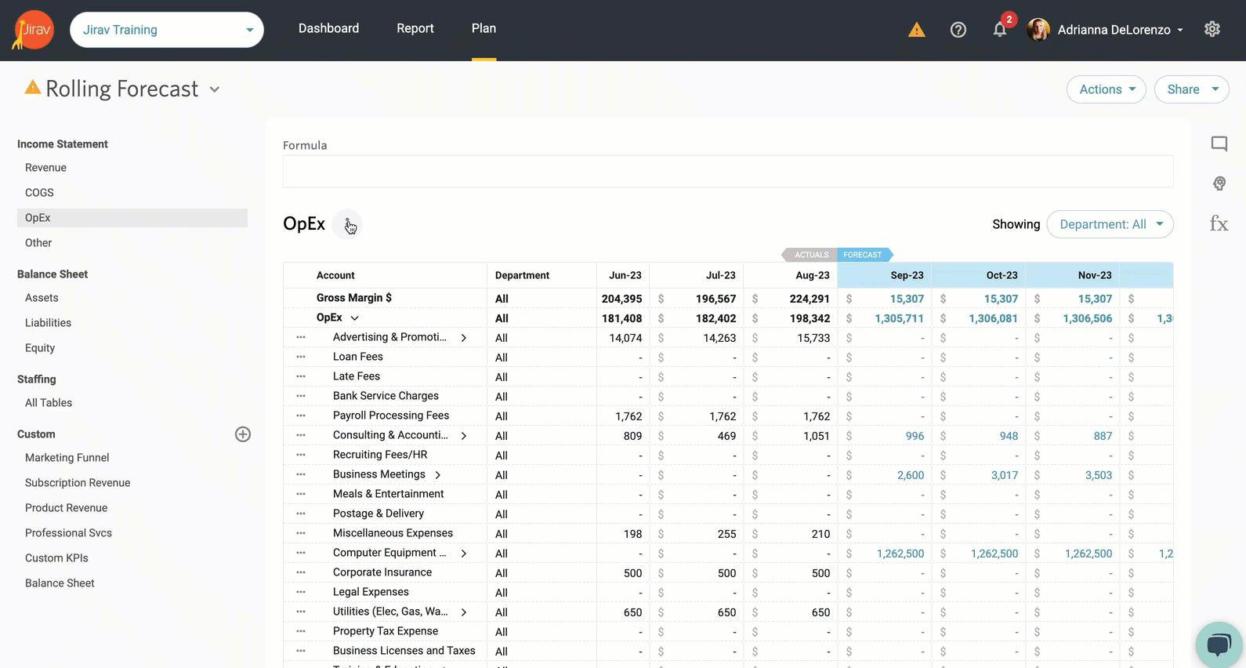Open the help question mark icon

(958, 30)
